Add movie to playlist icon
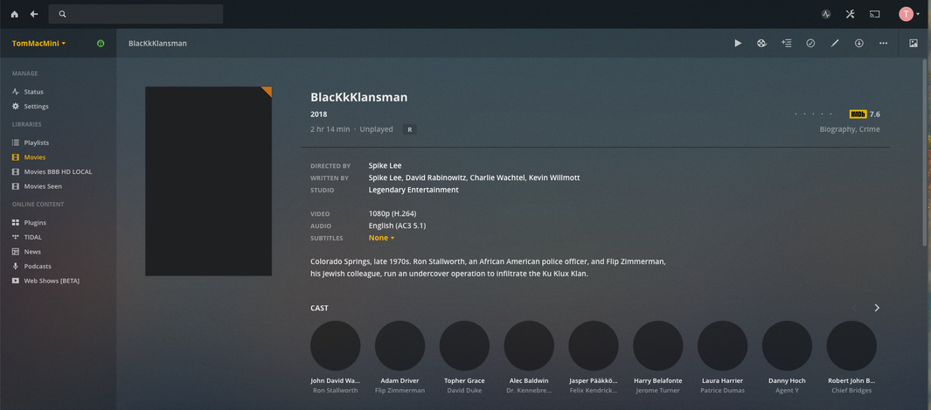 pos(786,44)
